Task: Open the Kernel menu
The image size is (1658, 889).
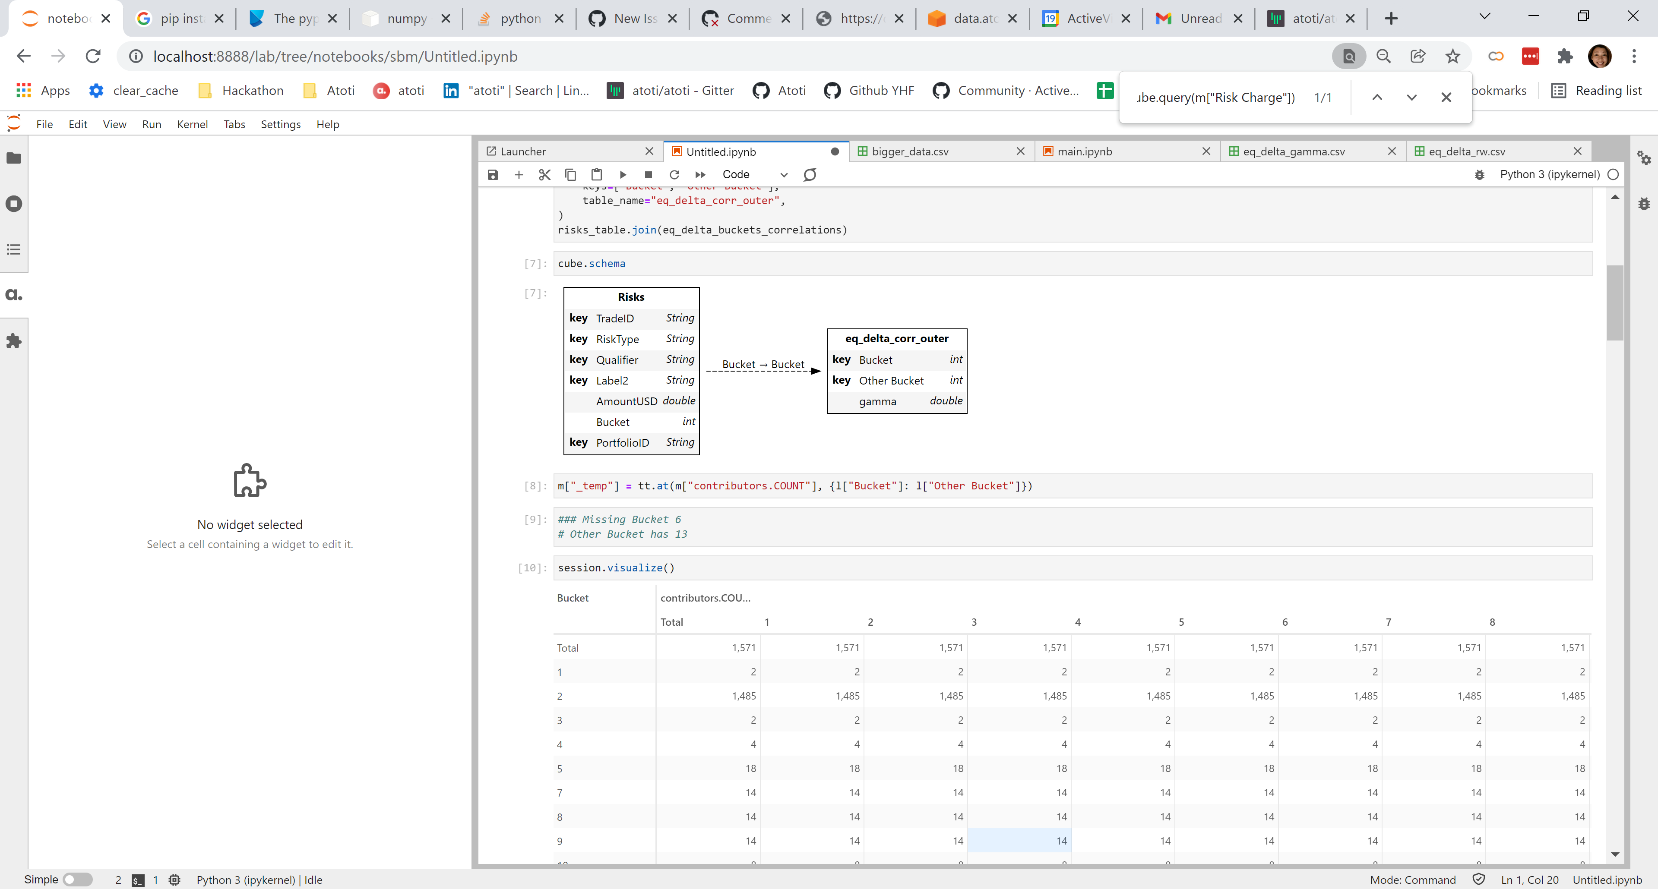Action: point(192,123)
